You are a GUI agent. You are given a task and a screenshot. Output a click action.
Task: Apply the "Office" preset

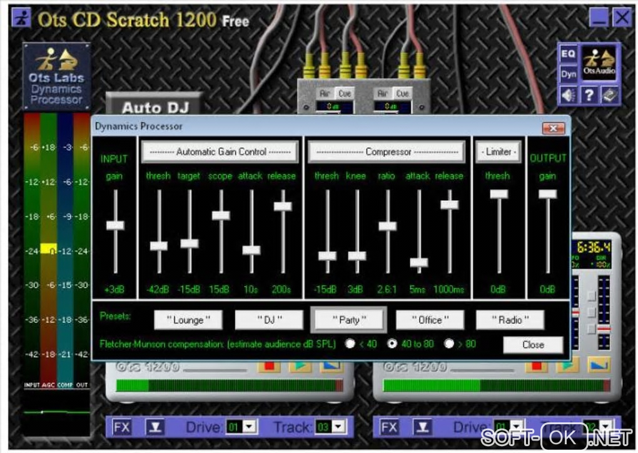tap(430, 320)
